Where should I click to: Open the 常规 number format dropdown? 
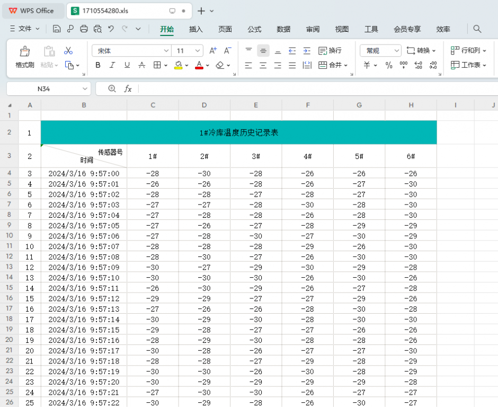tap(396, 50)
